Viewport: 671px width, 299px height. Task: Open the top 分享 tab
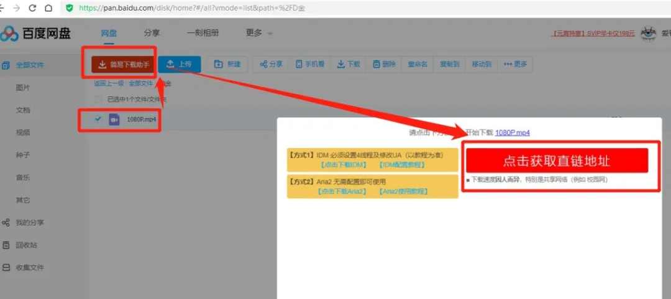(152, 34)
